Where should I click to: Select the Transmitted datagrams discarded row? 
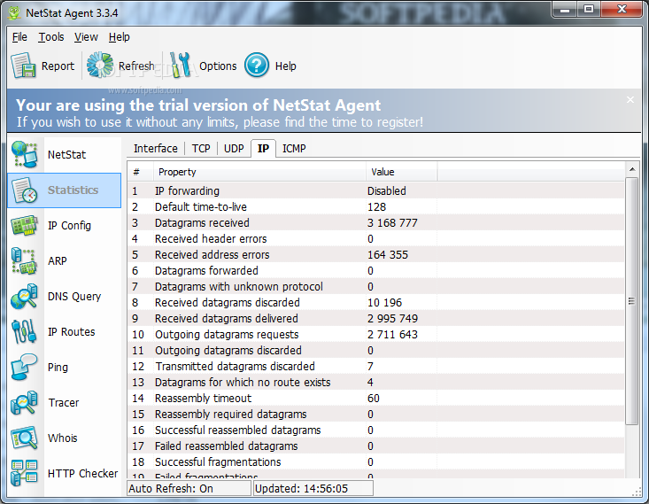[x=375, y=366]
